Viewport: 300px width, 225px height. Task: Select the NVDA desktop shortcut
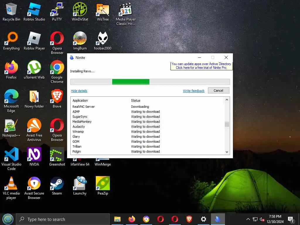click(x=34, y=157)
